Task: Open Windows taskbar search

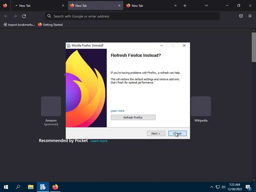Action: pos(18,187)
